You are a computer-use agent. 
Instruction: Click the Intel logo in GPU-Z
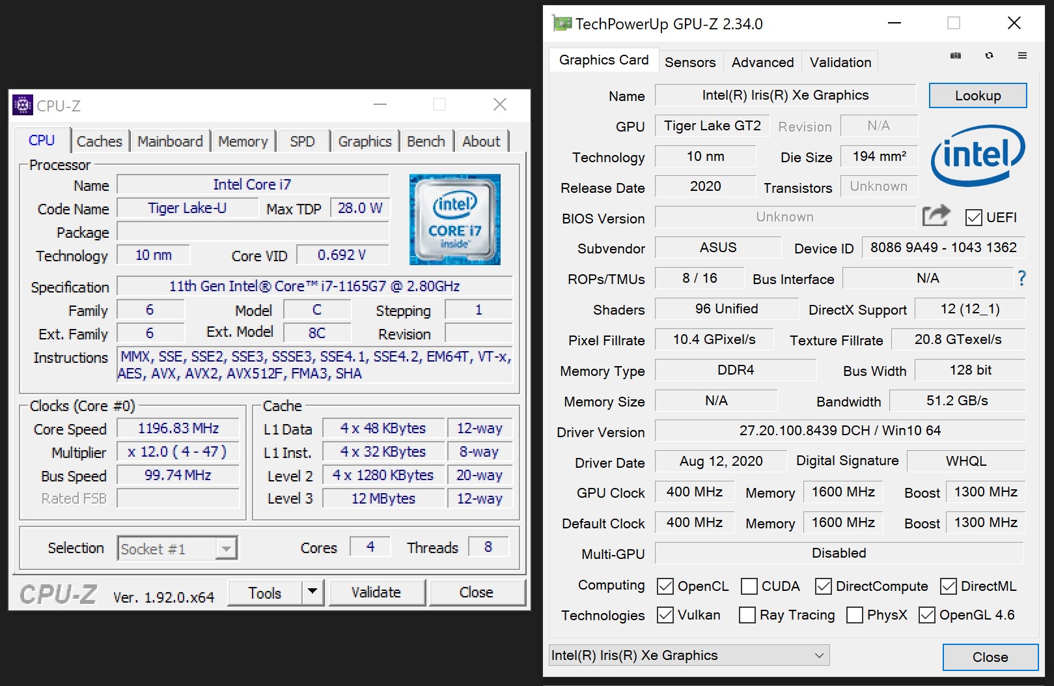pyautogui.click(x=977, y=155)
